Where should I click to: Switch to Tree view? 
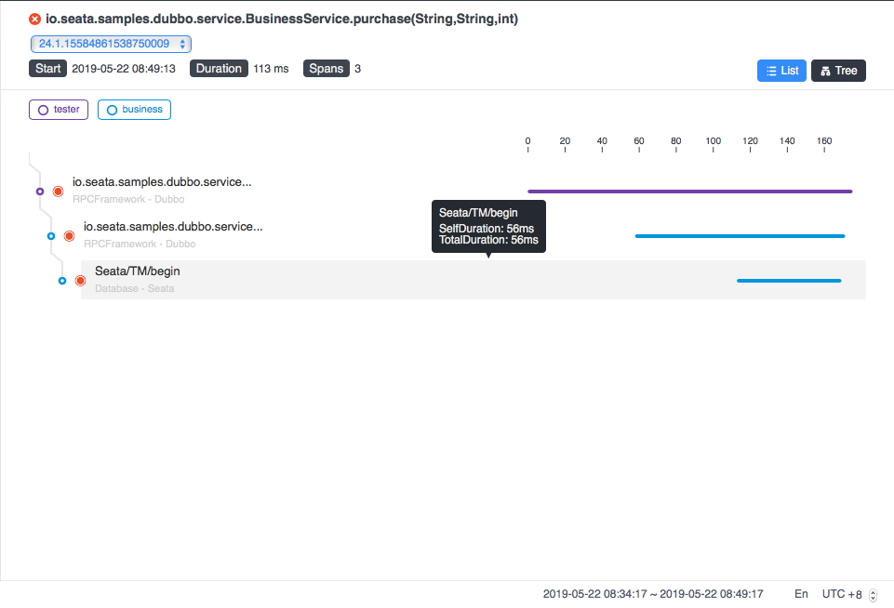point(839,71)
